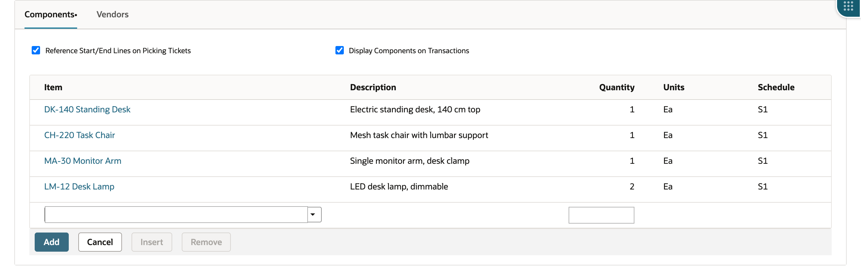Select S1 schedule in Desk Lamp row

pos(763,187)
